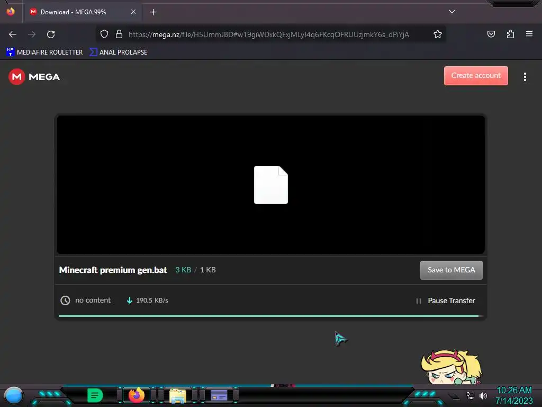This screenshot has height=407, width=542.
Task: Open the green notes app on the taskbar
Action: 95,395
